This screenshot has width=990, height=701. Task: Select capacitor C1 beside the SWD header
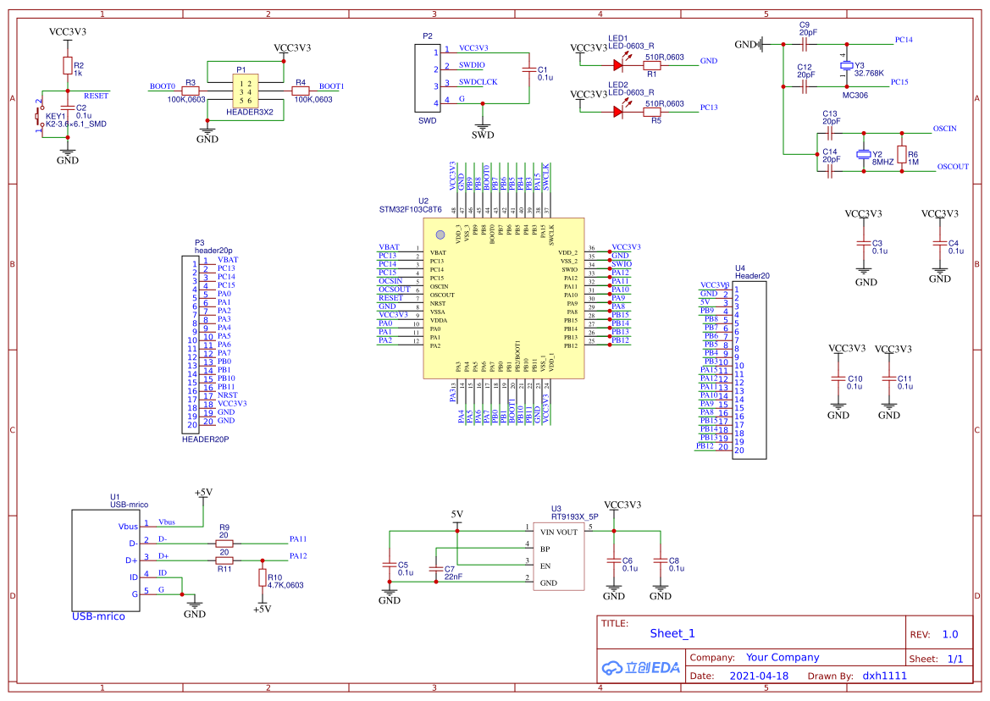[528, 70]
